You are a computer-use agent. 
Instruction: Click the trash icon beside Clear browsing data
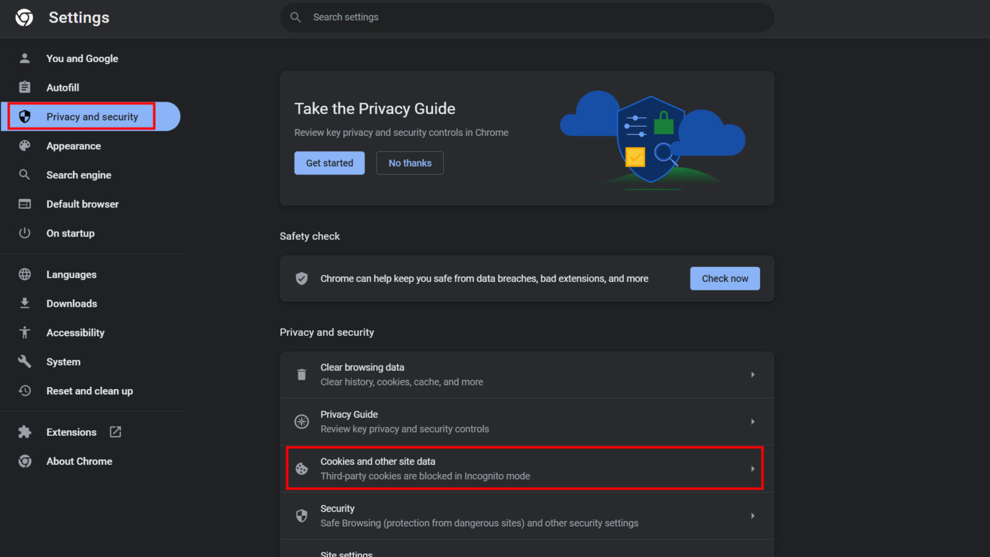pyautogui.click(x=302, y=374)
